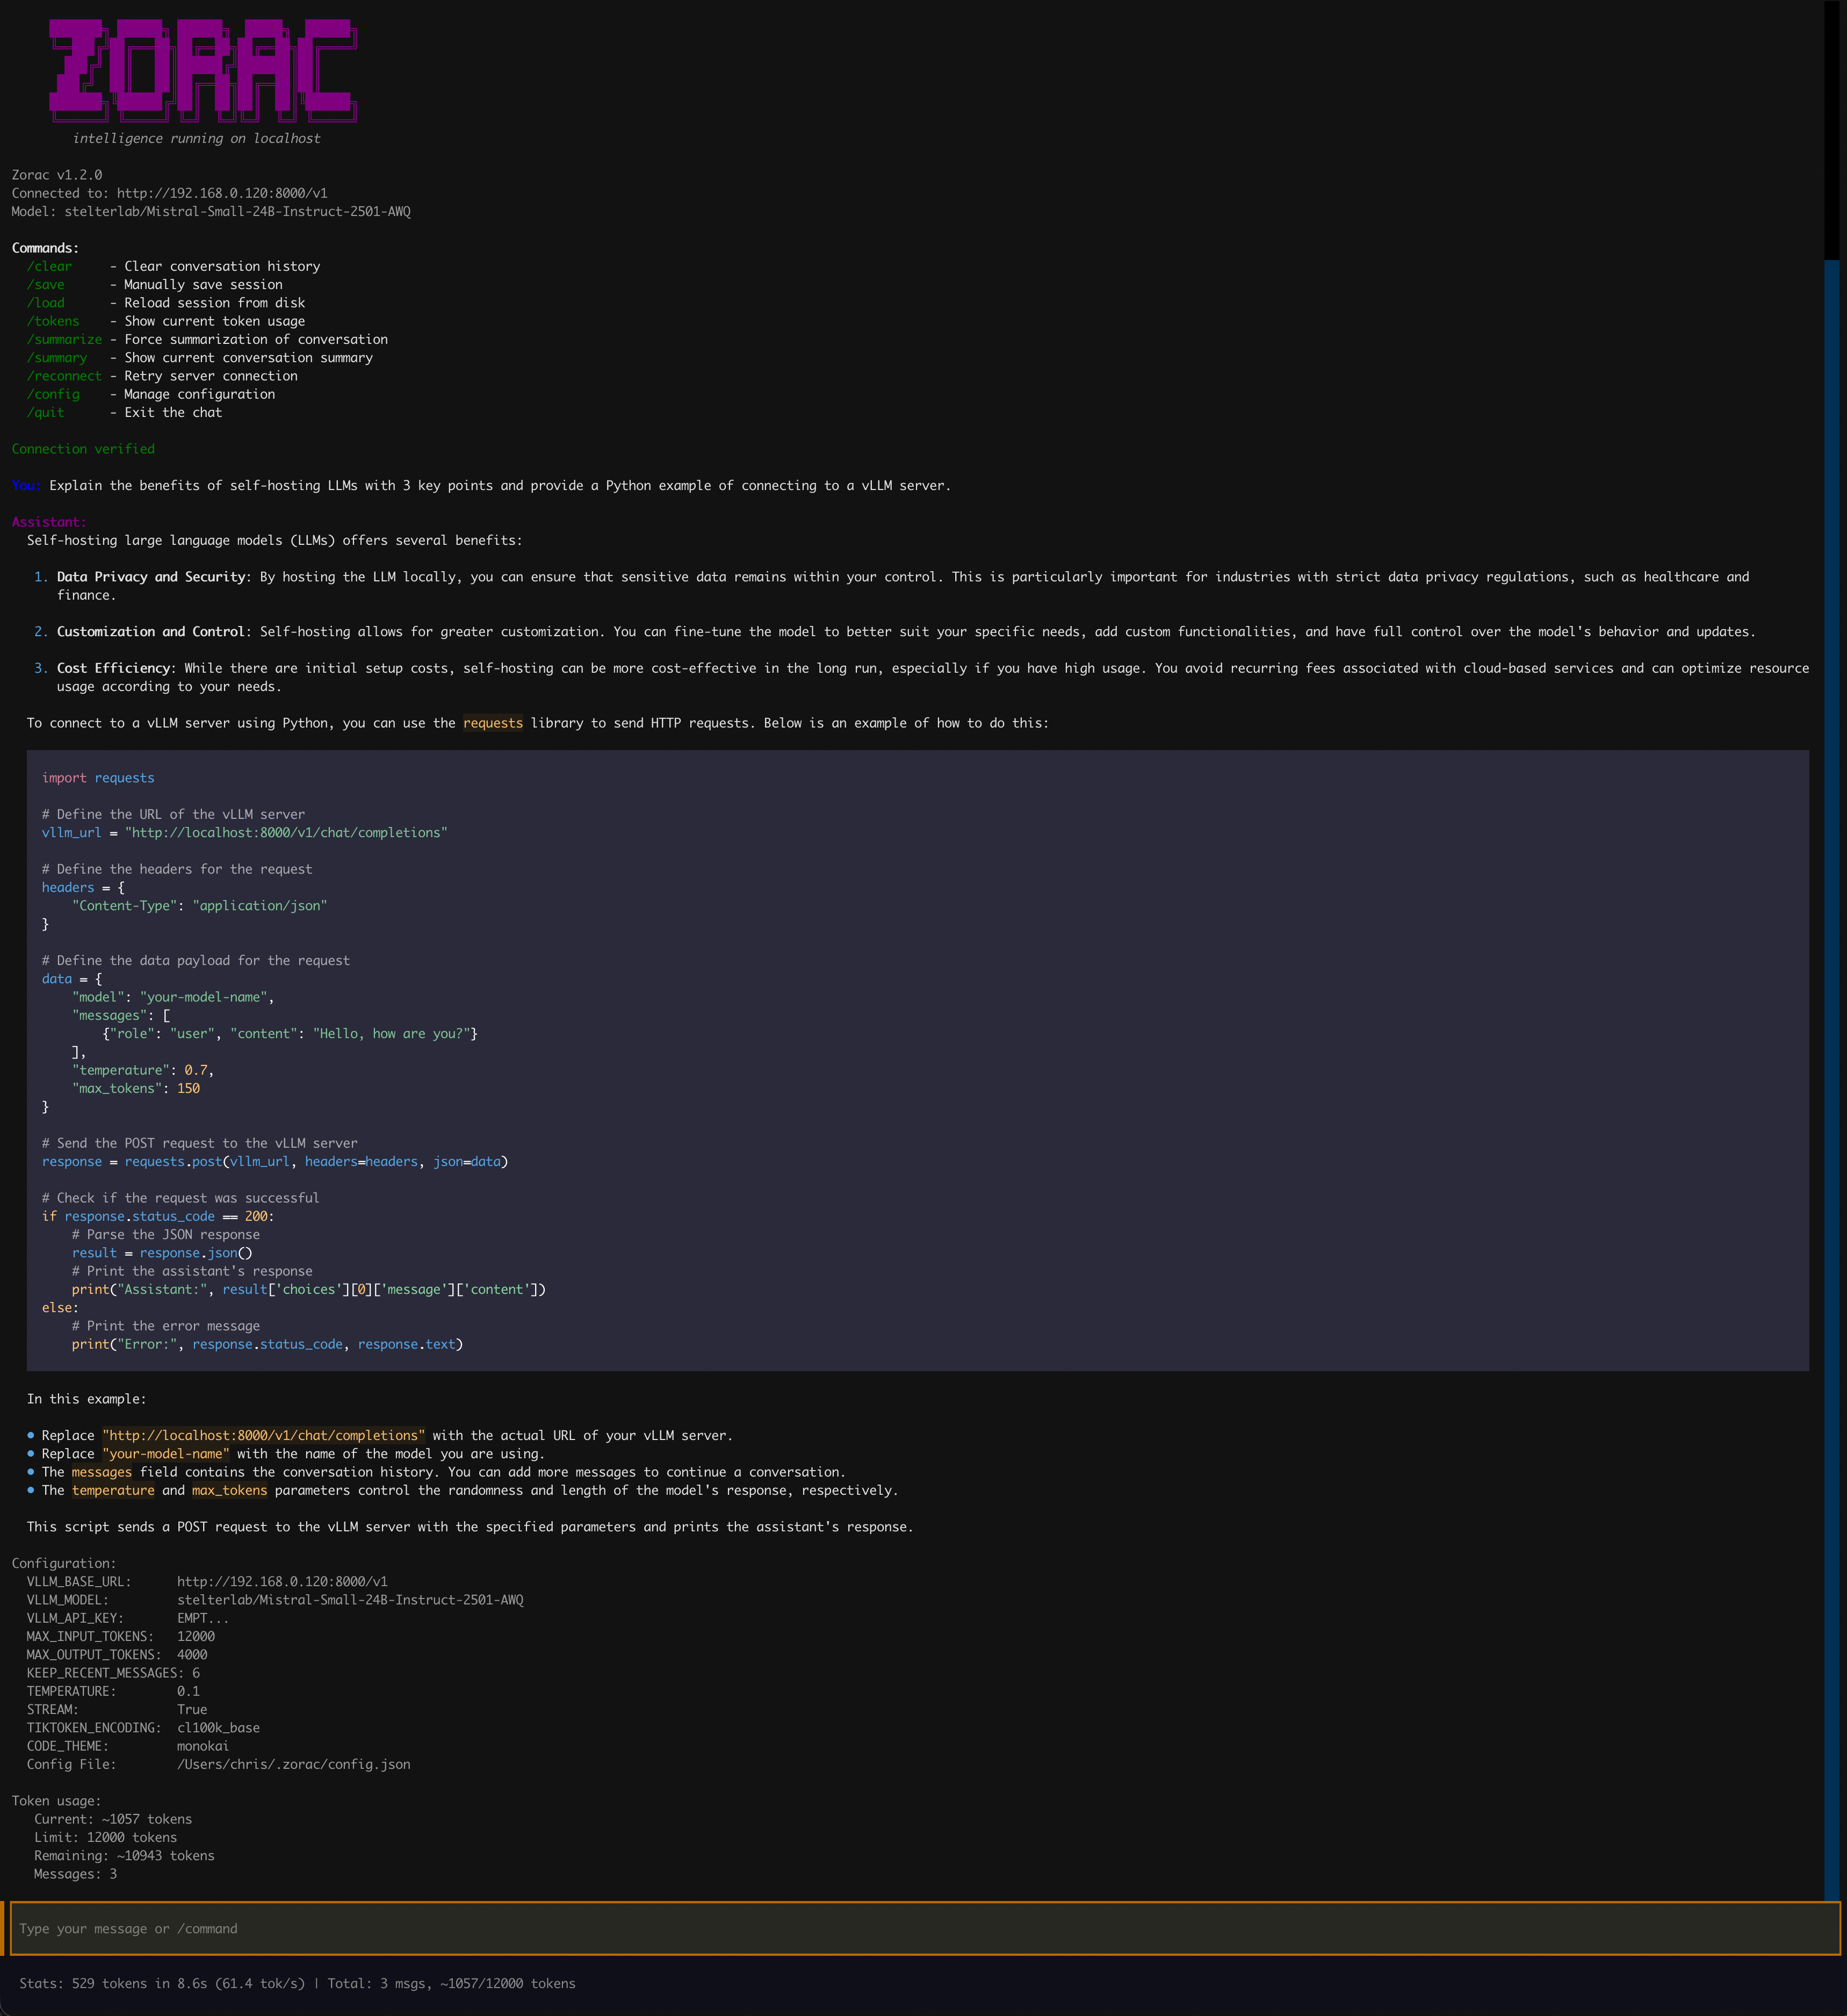Click the /reconnect command text
This screenshot has height=2016, width=1847.
point(64,376)
